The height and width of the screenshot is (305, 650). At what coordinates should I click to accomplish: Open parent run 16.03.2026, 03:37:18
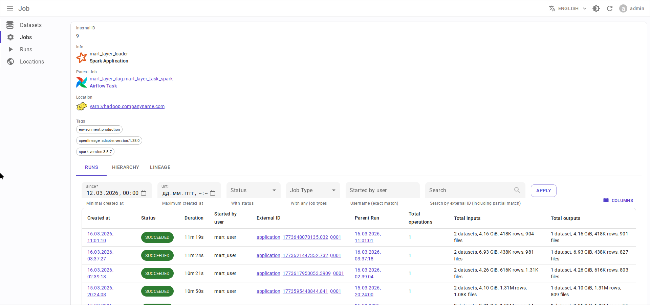[x=368, y=255]
